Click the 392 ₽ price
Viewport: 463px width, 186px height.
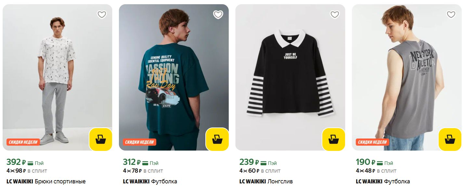click(16, 162)
